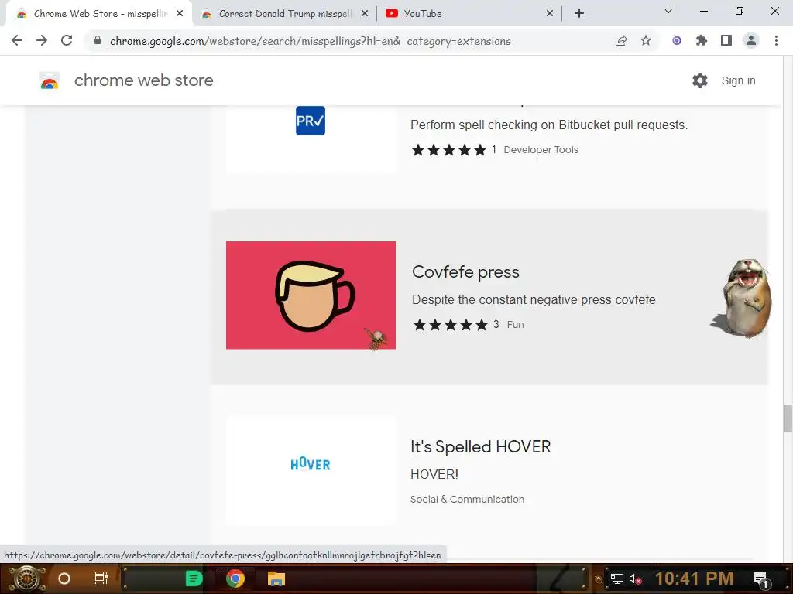Click the PR checkmark extension icon
This screenshot has width=793, height=594.
[311, 121]
